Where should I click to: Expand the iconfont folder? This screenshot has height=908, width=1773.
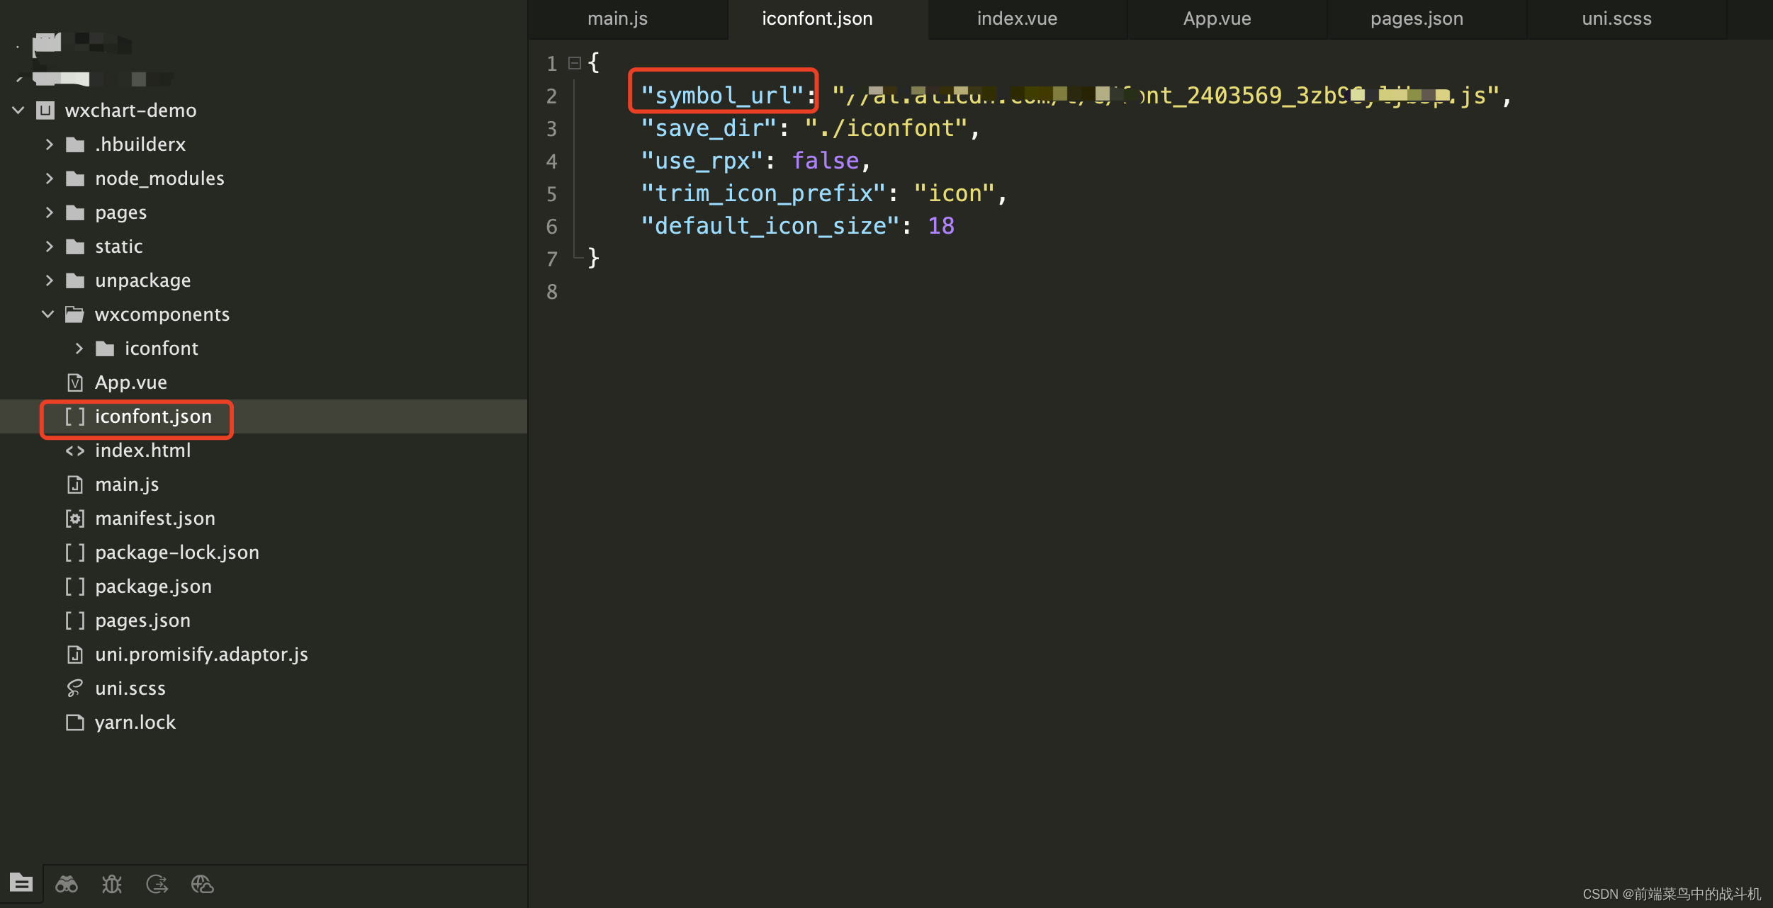click(x=79, y=348)
